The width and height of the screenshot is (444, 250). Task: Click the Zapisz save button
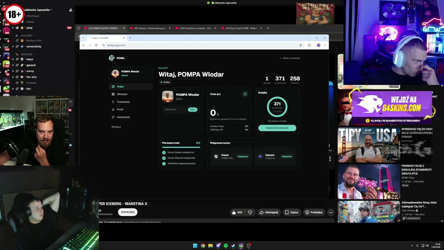[292, 212]
